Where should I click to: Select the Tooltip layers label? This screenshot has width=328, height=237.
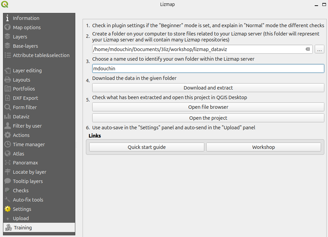(x=28, y=181)
